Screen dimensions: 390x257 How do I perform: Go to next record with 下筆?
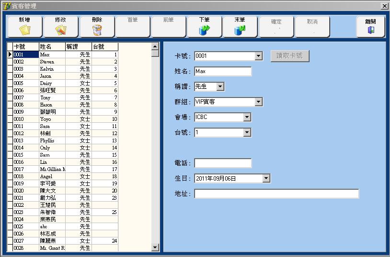click(204, 30)
